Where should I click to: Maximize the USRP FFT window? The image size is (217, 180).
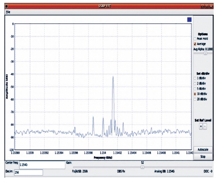[207, 7]
